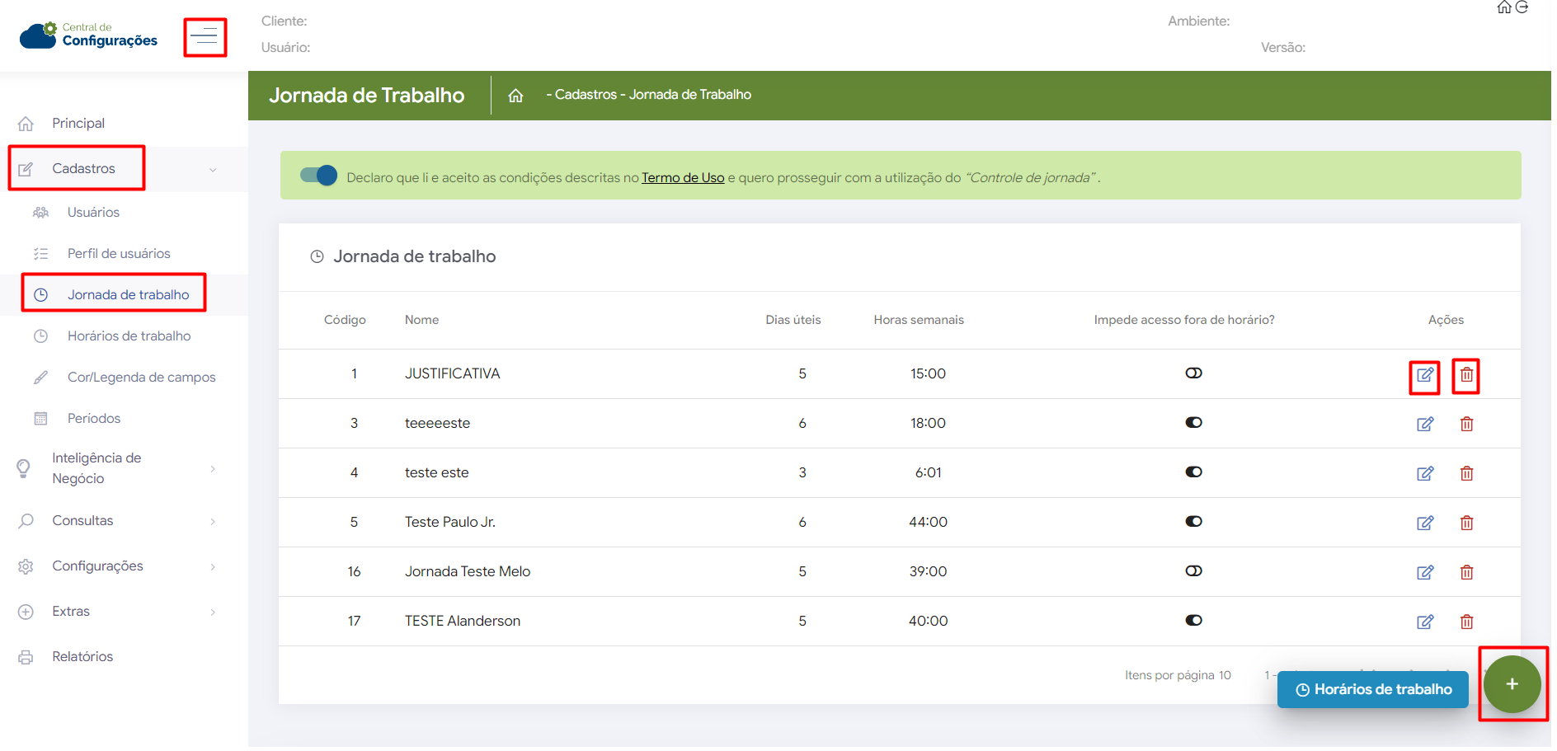Click the logout icon at top right

click(x=1522, y=7)
